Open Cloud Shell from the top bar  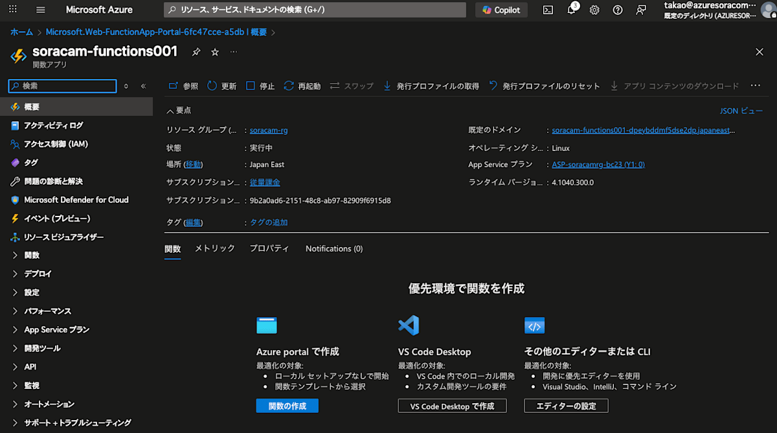[x=548, y=10]
